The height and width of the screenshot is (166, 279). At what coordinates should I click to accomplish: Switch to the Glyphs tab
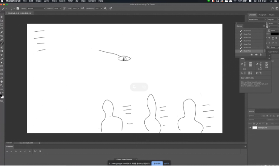click(x=272, y=15)
